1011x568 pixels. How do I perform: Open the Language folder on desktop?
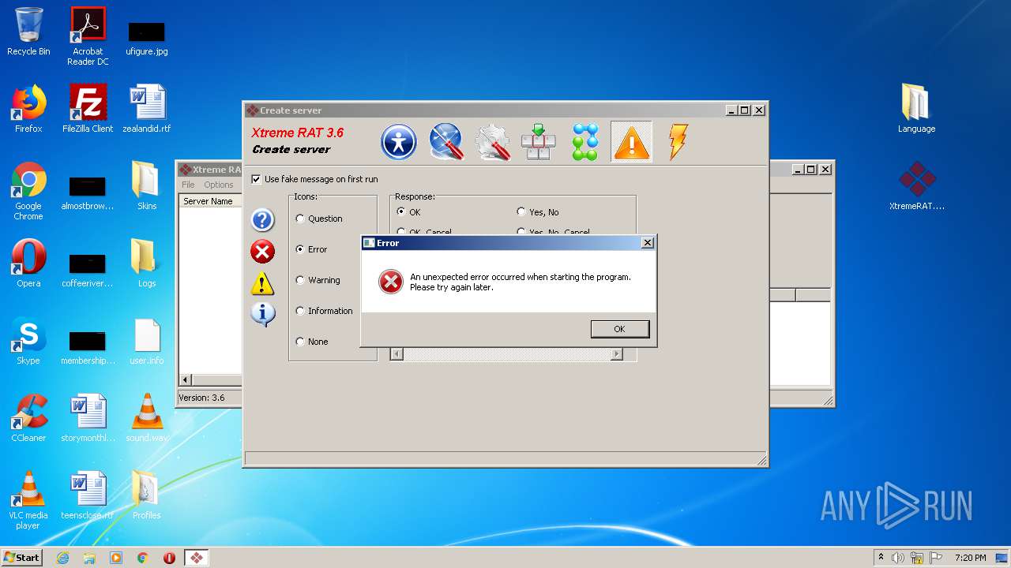(x=916, y=109)
